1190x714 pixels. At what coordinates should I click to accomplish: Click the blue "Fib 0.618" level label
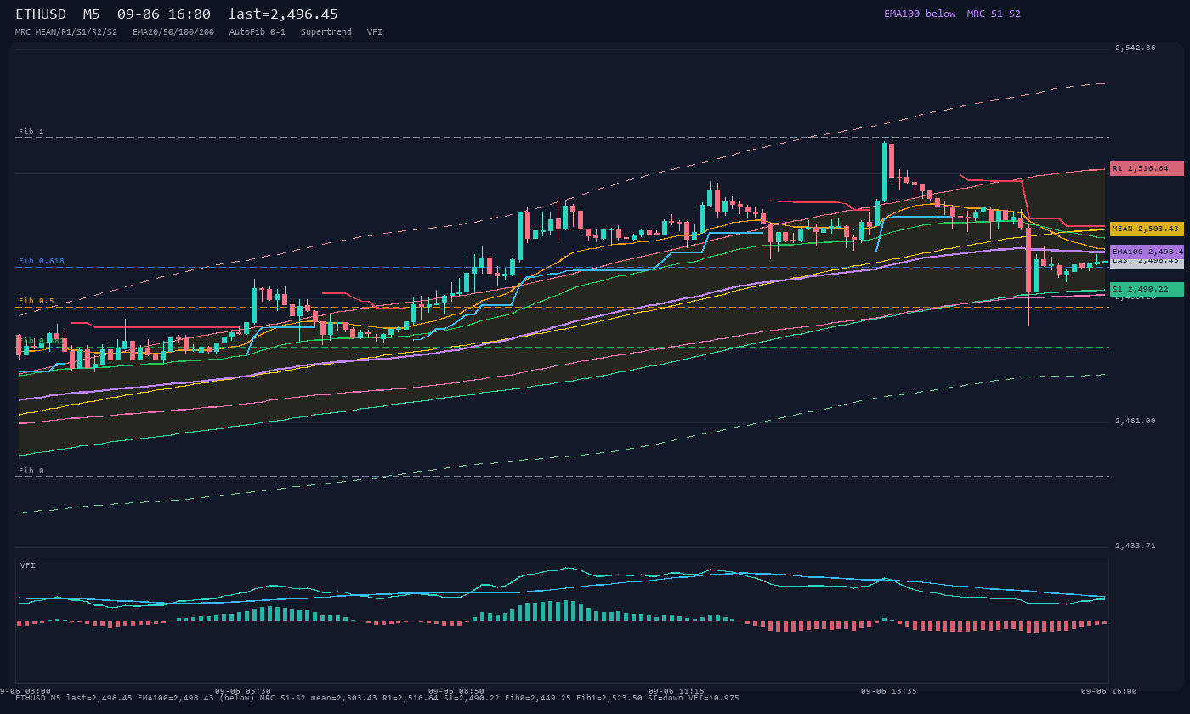[x=42, y=261]
